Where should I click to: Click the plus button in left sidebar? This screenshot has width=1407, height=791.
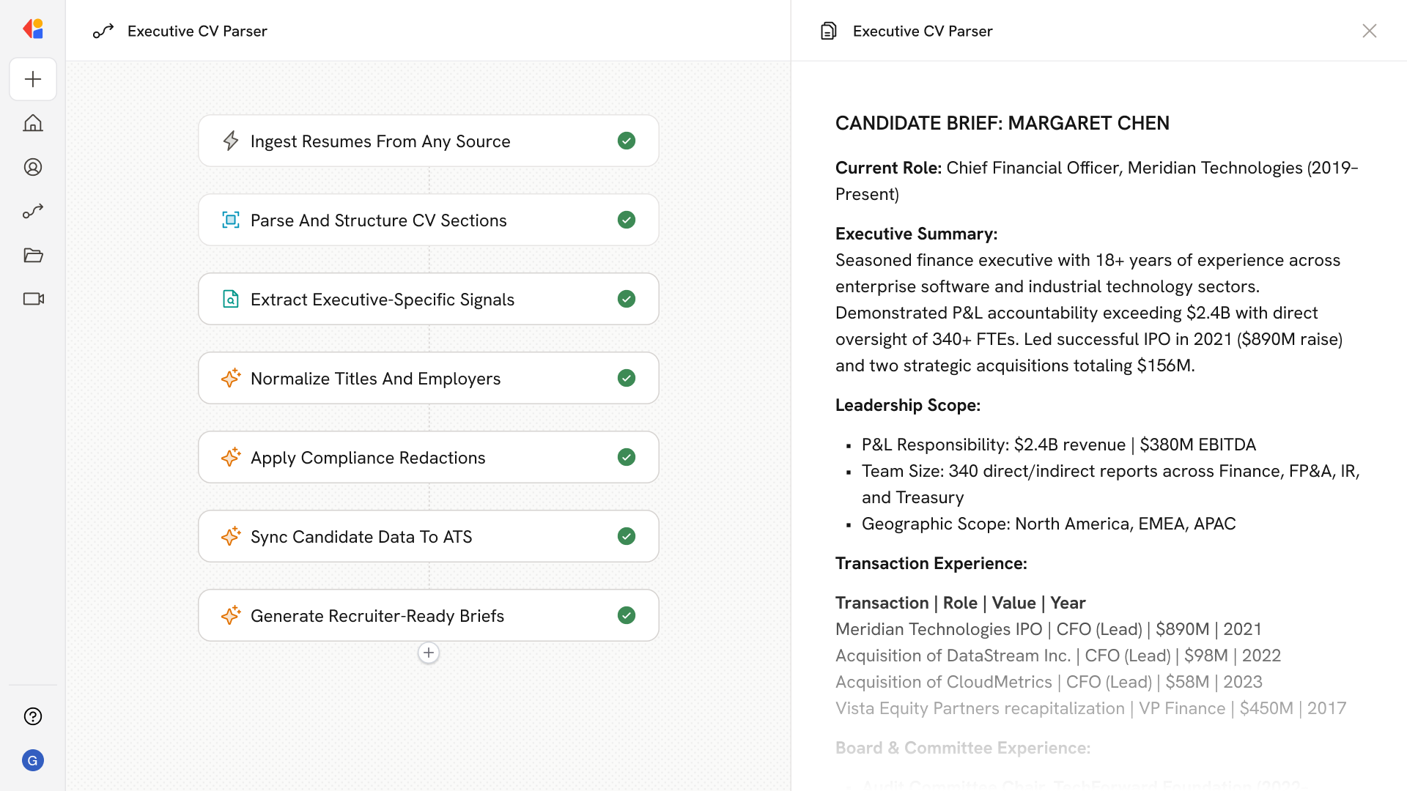[x=33, y=79]
